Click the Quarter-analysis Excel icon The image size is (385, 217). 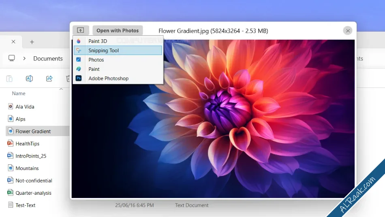[10, 192]
